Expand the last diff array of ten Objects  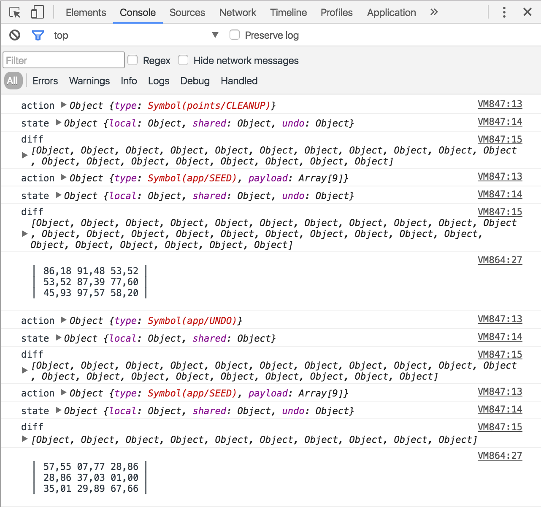(x=25, y=439)
